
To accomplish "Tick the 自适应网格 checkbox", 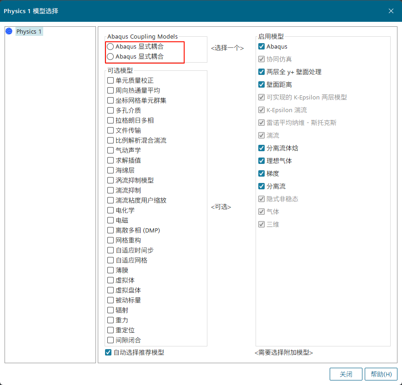I will pos(111,260).
